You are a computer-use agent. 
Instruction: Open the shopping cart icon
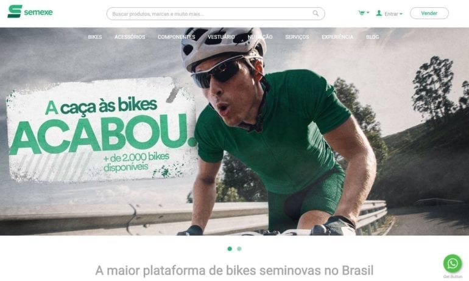(x=362, y=13)
